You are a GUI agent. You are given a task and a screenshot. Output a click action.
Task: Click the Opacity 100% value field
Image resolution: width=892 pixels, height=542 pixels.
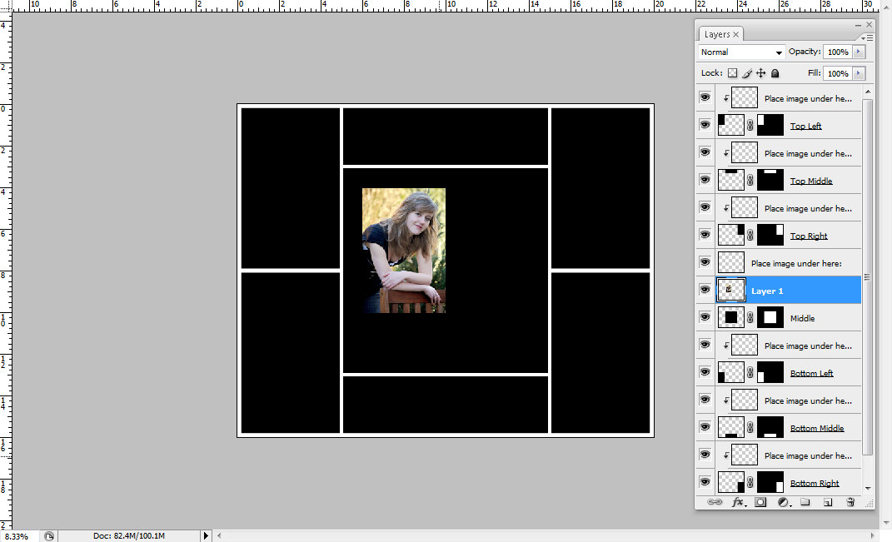tap(838, 52)
